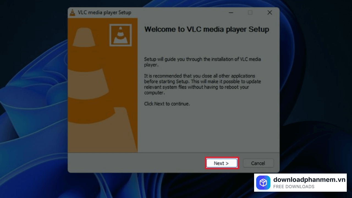Select the framed VLC logo in orange sidebar
Screen dimensions: 352x198
tap(120, 35)
